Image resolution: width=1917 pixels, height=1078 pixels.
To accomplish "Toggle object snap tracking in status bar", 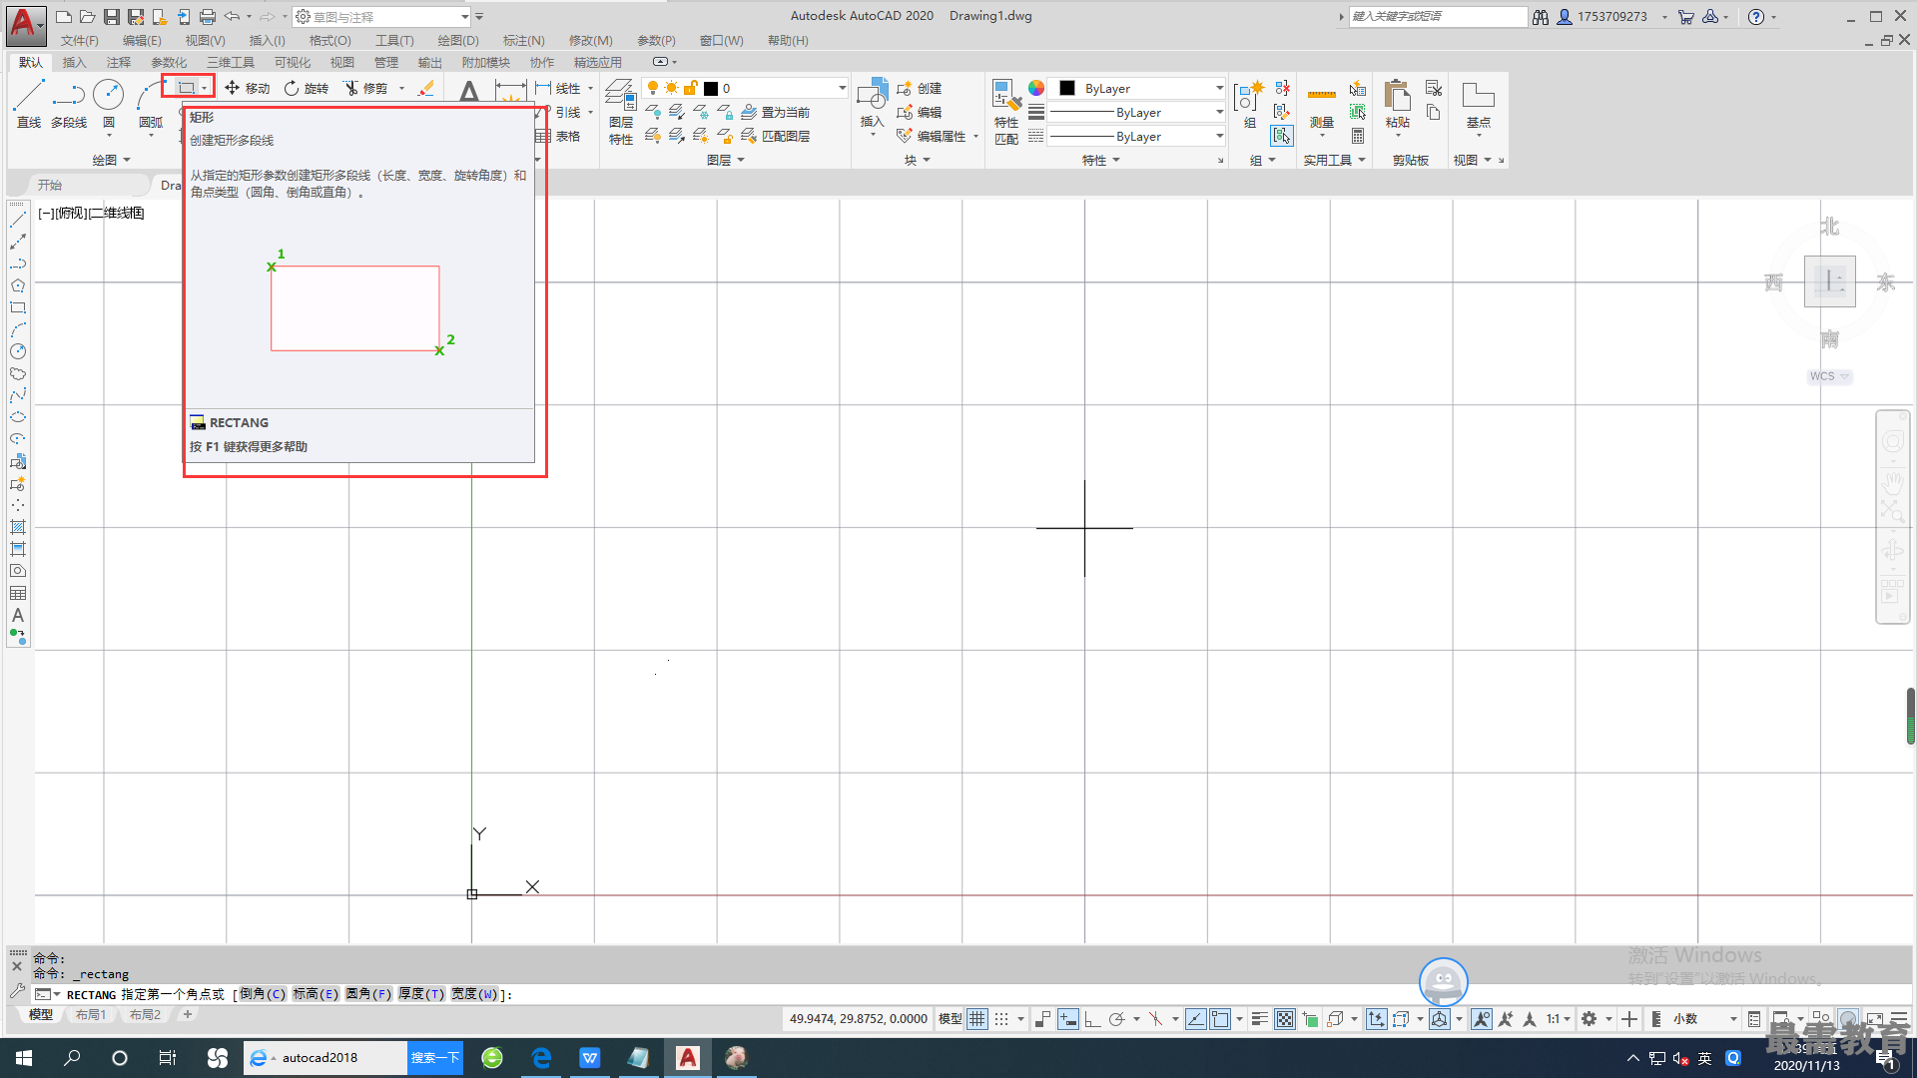I will click(x=1195, y=1019).
